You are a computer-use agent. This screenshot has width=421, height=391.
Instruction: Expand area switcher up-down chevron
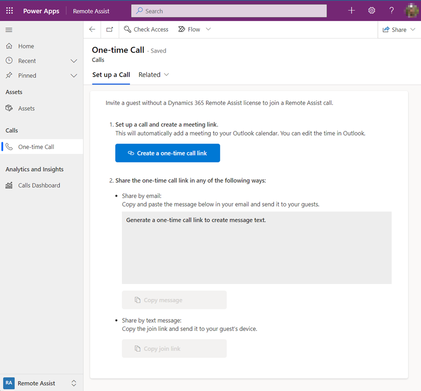point(74,383)
